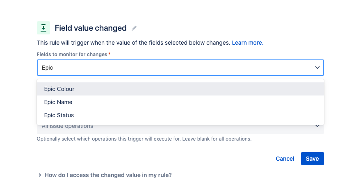Save the trigger configuration

point(312,159)
